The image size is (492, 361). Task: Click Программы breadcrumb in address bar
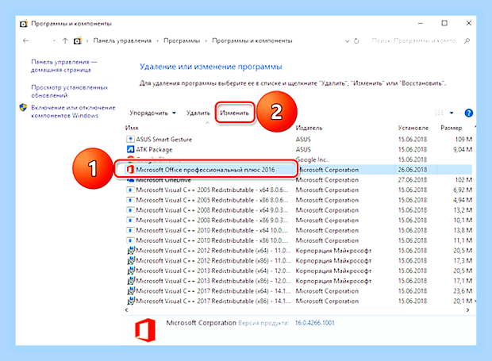point(182,40)
